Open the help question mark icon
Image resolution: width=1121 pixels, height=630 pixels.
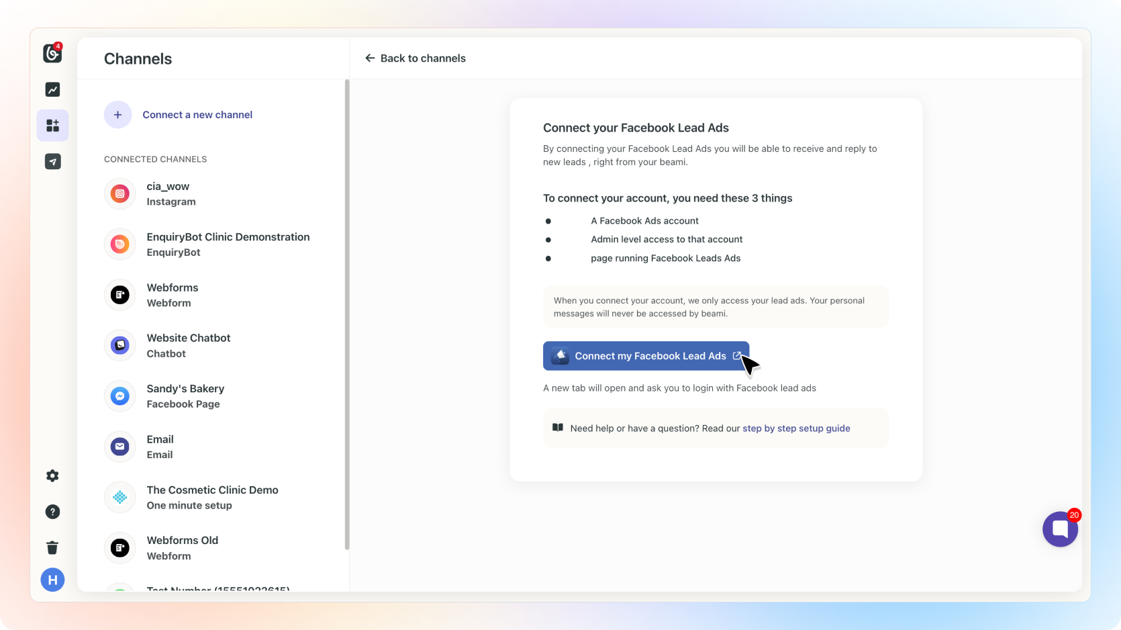click(52, 512)
